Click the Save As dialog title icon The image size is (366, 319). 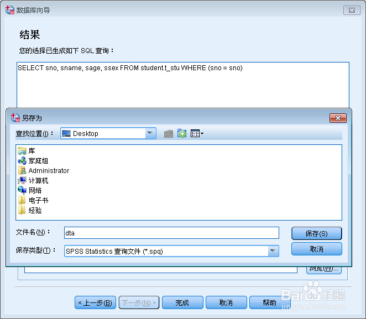click(15, 118)
